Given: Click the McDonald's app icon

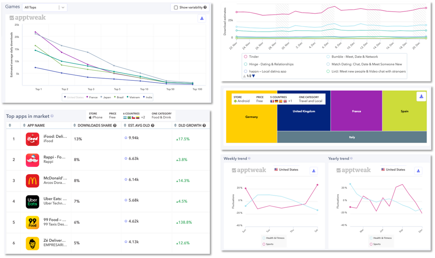Looking at the screenshot, I should point(32,181).
